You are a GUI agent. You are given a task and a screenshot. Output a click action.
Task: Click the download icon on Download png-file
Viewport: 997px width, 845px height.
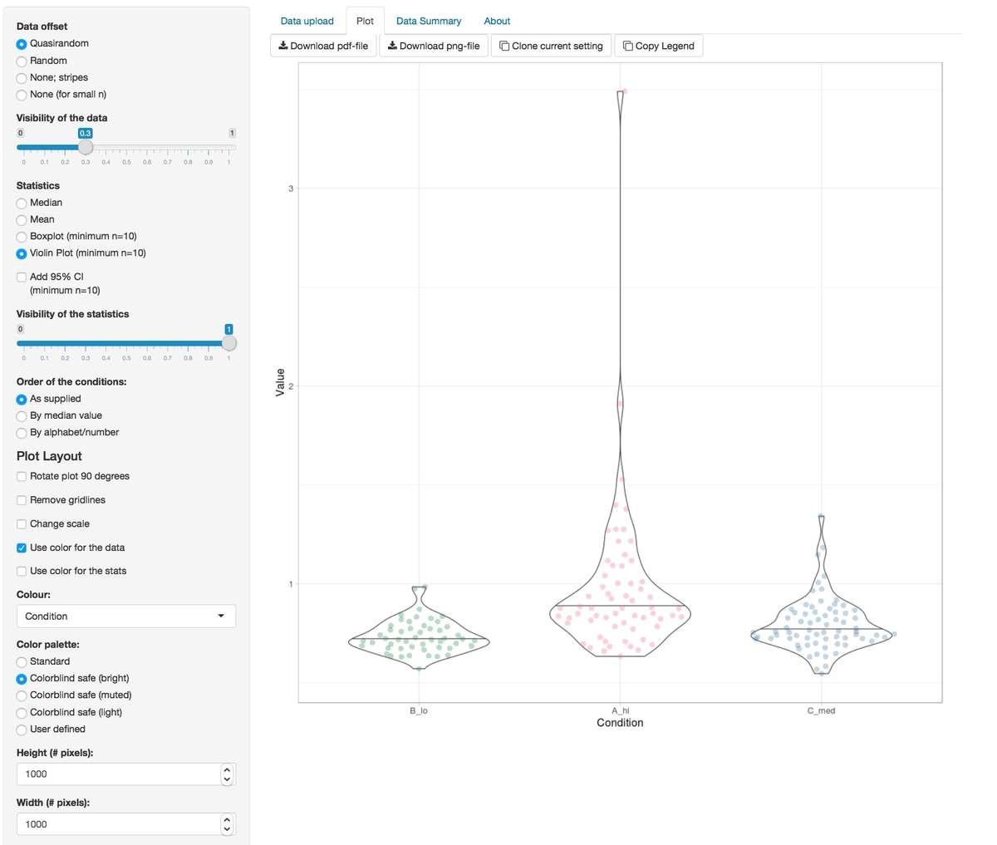point(392,46)
